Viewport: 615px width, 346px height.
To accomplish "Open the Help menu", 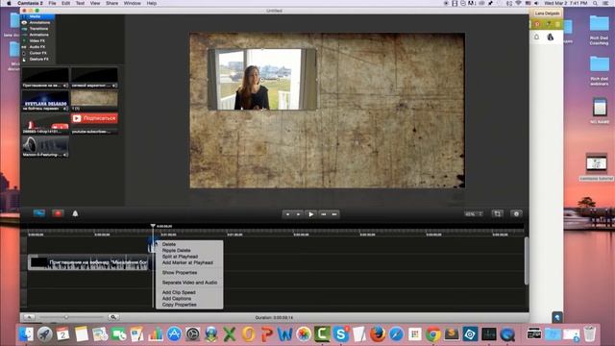I will click(x=152, y=3).
